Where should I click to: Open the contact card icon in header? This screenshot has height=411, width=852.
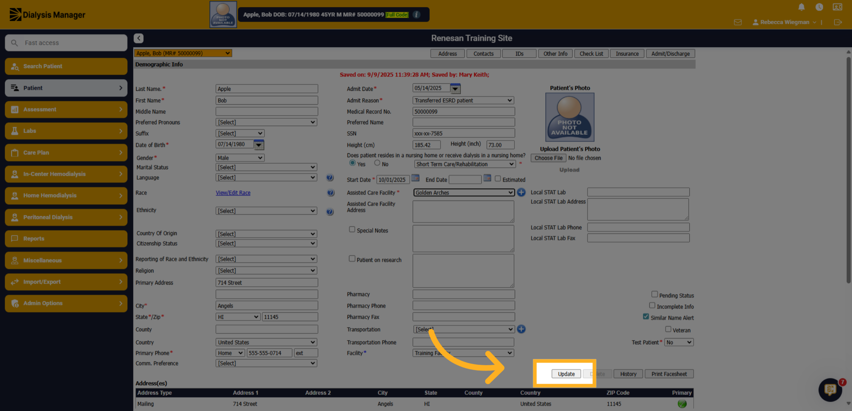pos(837,7)
